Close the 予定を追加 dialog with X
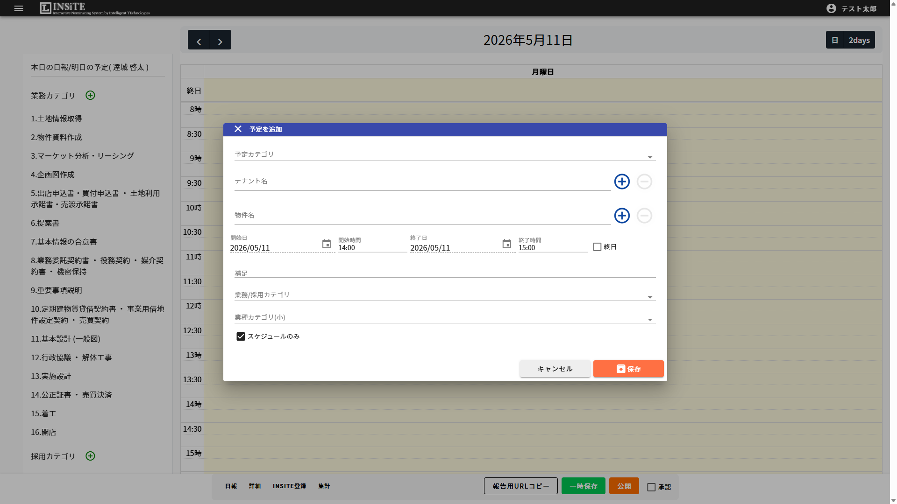This screenshot has height=504, width=897. pos(238,129)
